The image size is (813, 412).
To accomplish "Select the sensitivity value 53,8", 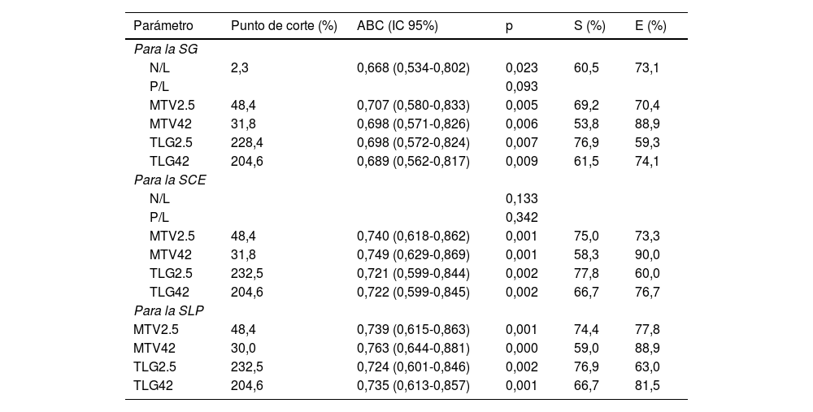I will 586,124.
